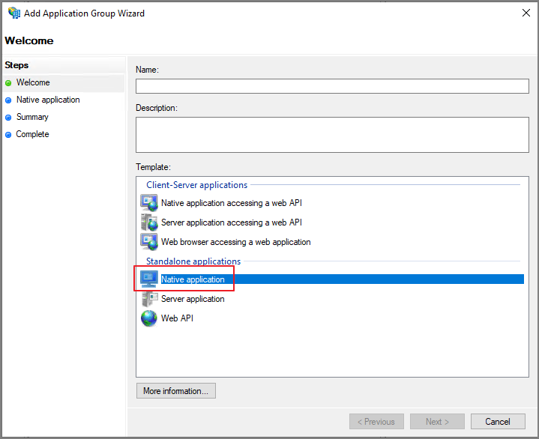Go to the Native application step

point(48,100)
